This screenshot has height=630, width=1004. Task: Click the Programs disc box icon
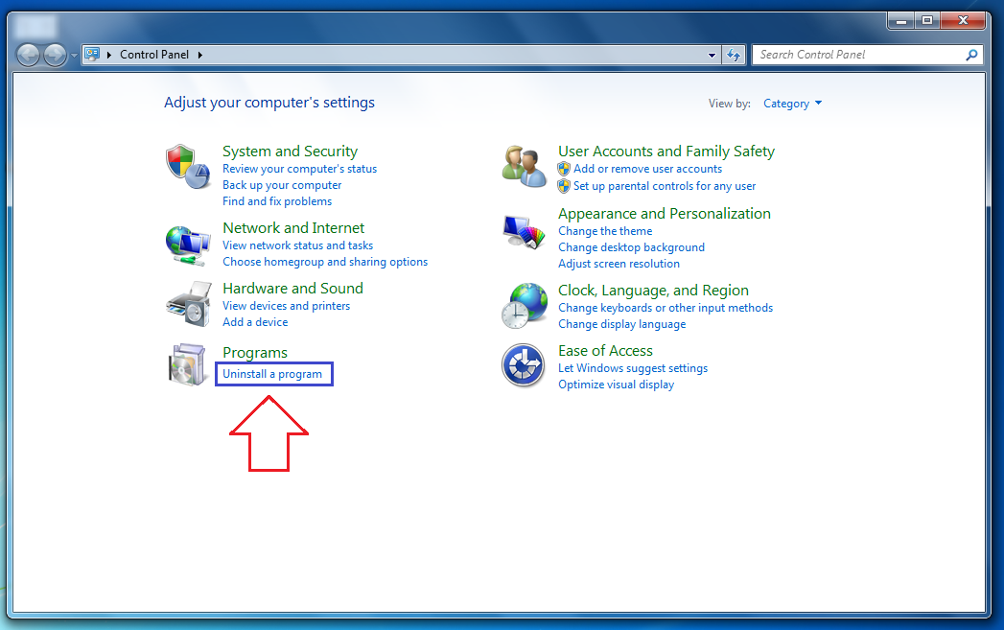(x=187, y=364)
